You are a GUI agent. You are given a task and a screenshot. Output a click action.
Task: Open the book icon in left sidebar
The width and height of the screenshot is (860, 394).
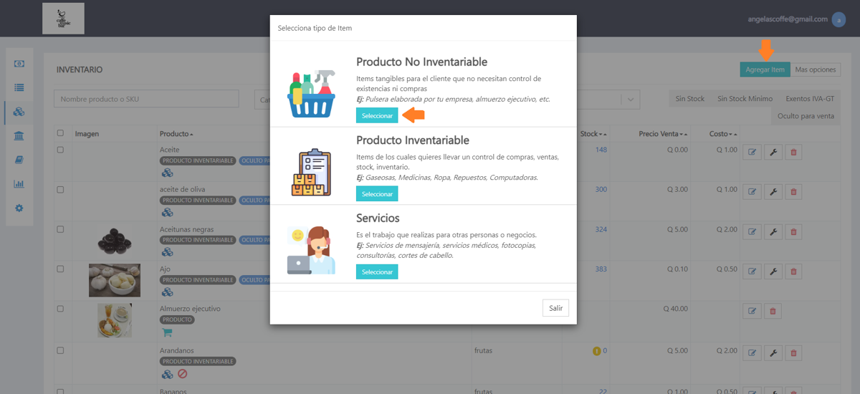(19, 160)
